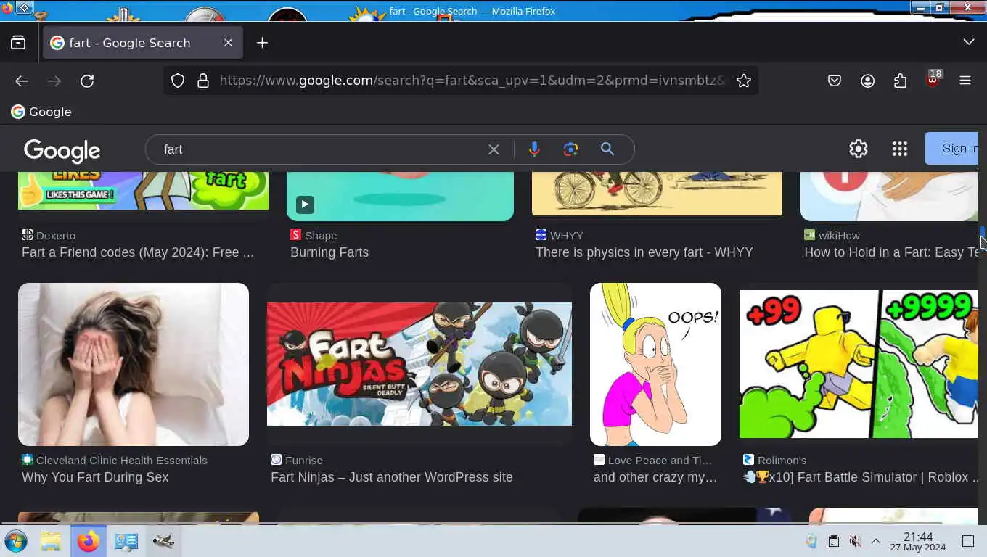Click Firefox View icon in tab bar

point(18,43)
